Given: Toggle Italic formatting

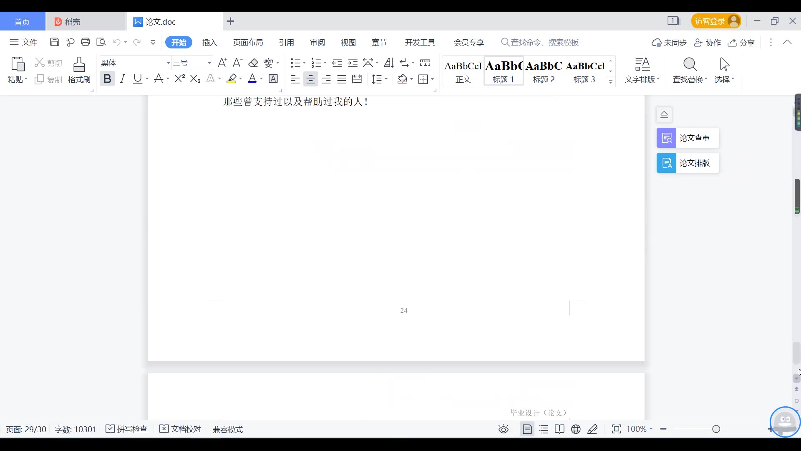Looking at the screenshot, I should (x=122, y=79).
